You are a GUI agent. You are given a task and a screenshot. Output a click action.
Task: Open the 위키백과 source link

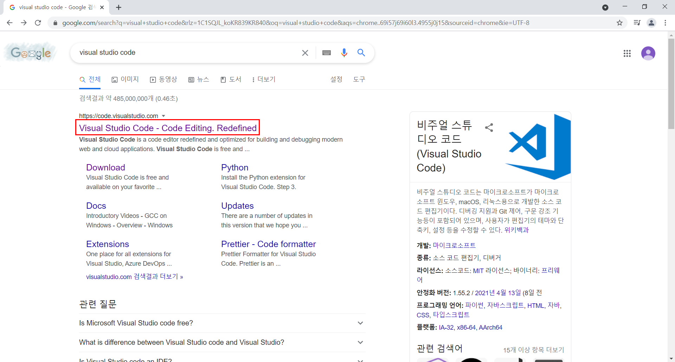click(x=516, y=230)
